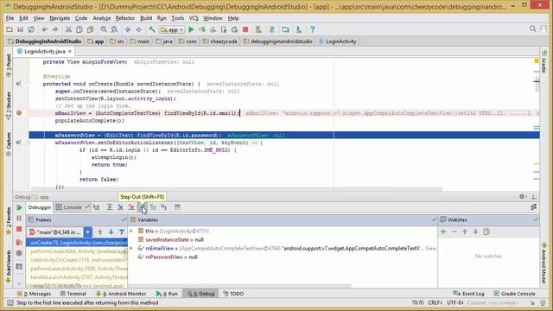This screenshot has width=553, height=311.
Task: Open the Refactor menu
Action: click(x=124, y=18)
